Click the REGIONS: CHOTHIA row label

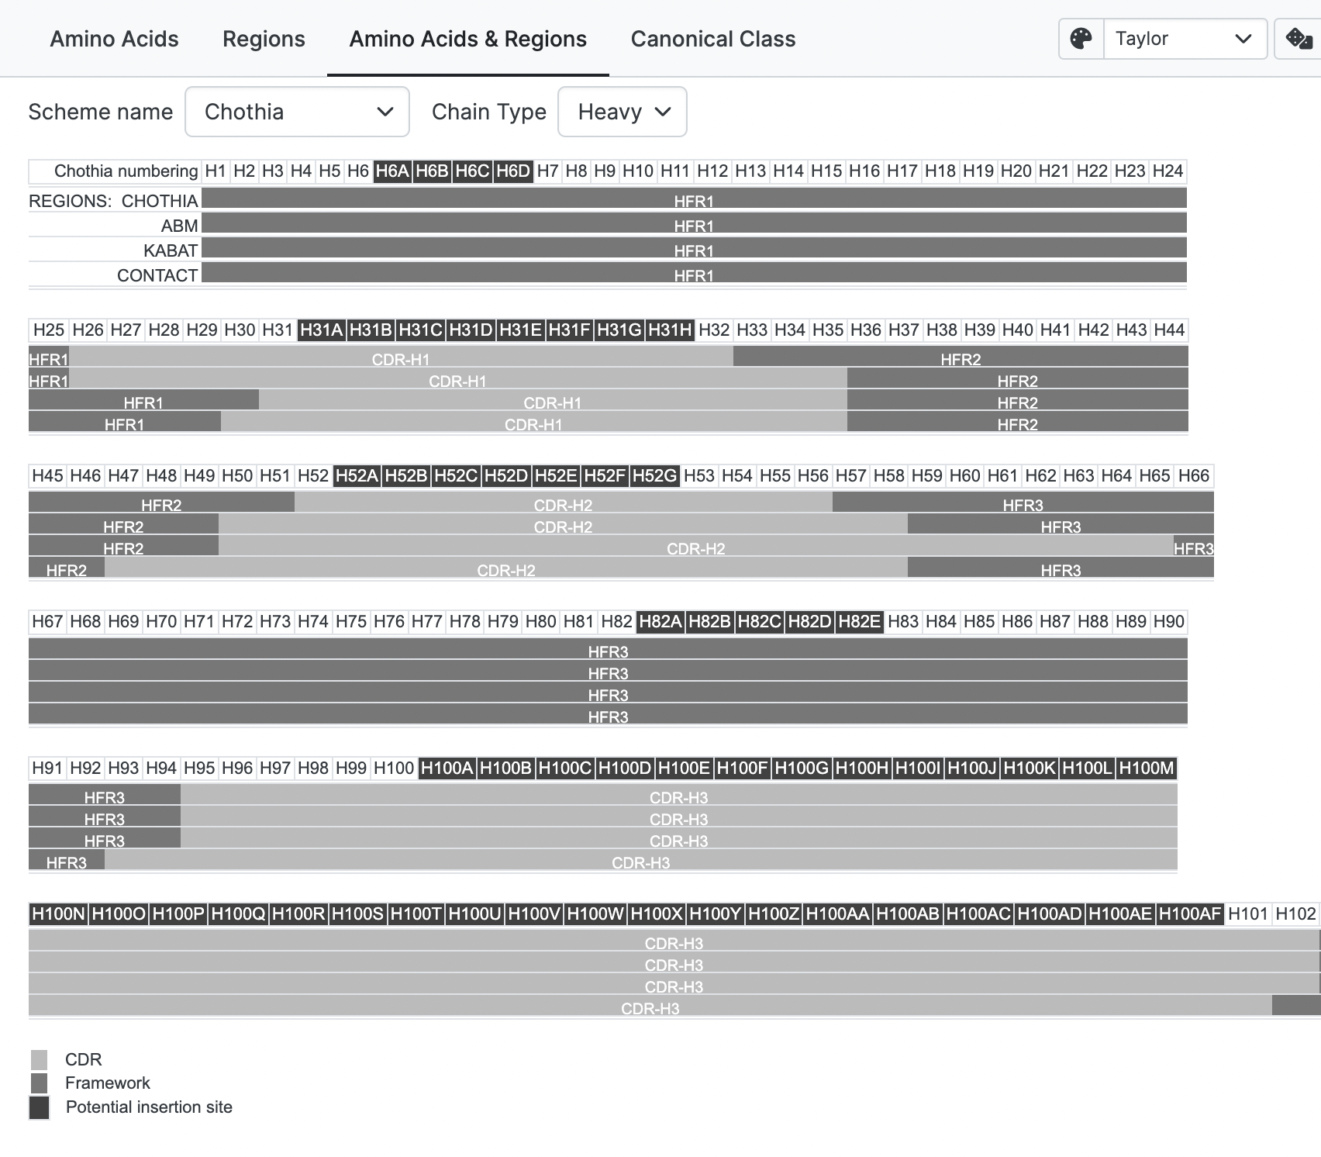[x=113, y=201]
